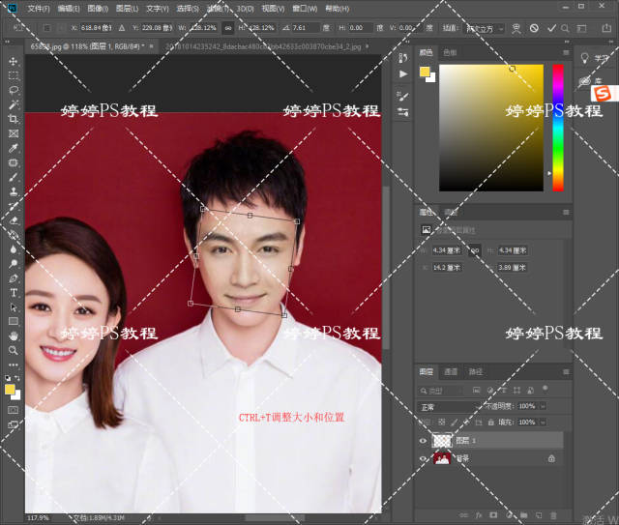Viewport: 619px width, 525px height.
Task: Open the Color panel menu
Action: (x=566, y=52)
